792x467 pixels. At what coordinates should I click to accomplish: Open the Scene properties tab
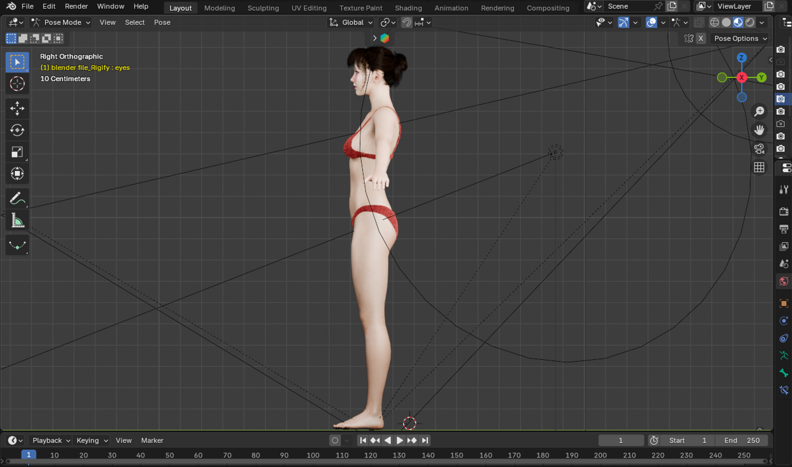click(x=784, y=264)
